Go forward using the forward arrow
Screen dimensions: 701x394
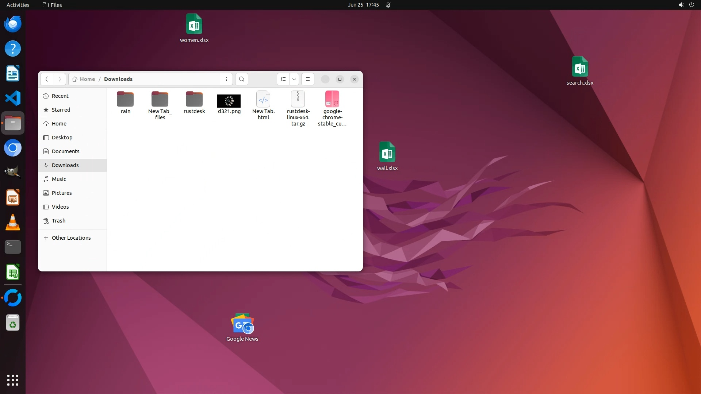60,79
